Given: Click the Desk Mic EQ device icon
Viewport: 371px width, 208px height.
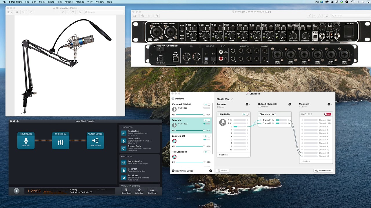Looking at the screenshot, I should (x=174, y=141).
